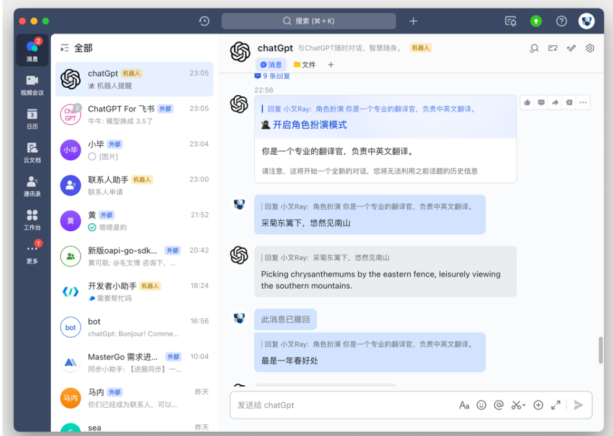Open Cloud Docs in the sidebar
Viewport: 613px width, 436px height.
click(x=32, y=152)
